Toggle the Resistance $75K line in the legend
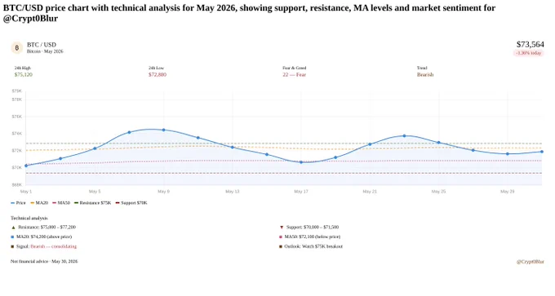 click(92, 203)
